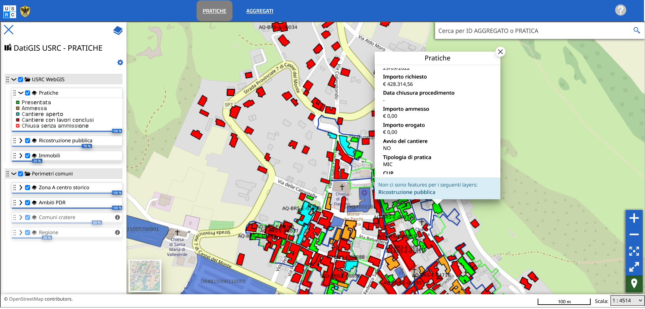Open the OpenStreetMap attribution link
Screen dimensions: 645x309
click(x=26, y=299)
